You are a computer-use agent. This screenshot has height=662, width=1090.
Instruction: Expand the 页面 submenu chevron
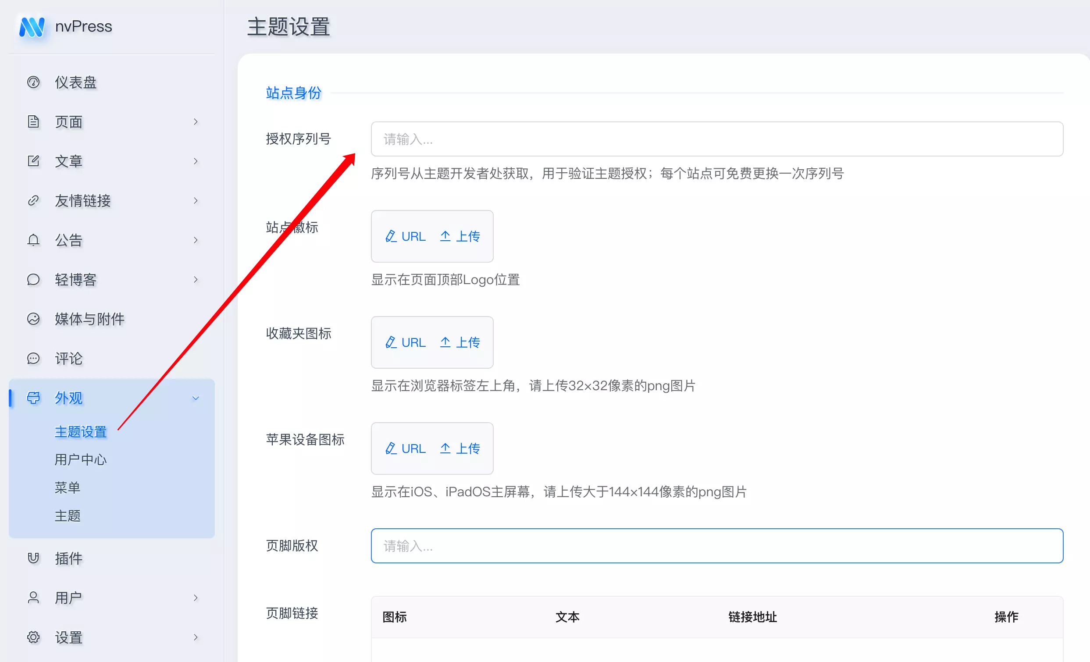[196, 121]
